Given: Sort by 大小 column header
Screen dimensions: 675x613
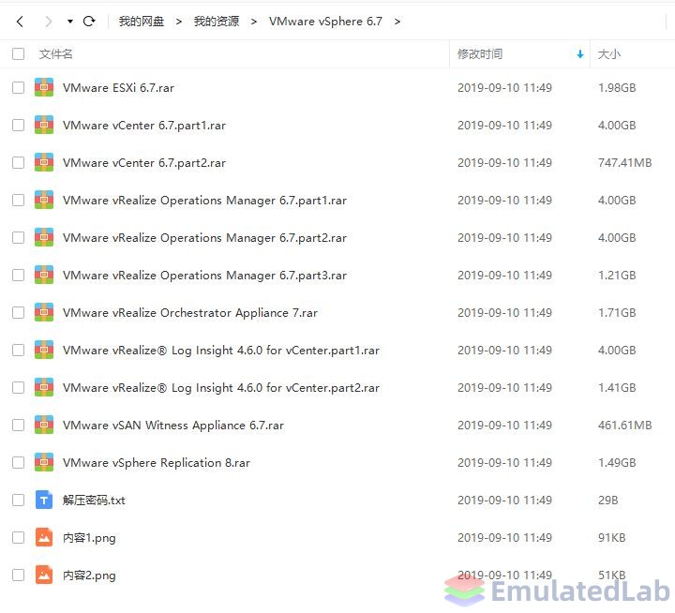Looking at the screenshot, I should point(609,53).
